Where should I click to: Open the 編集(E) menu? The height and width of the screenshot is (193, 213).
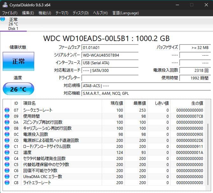point(28,13)
